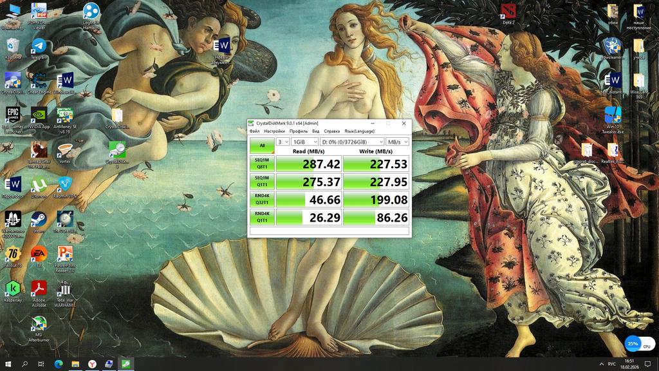The height and width of the screenshot is (371, 659).
Task: Open the Настройки menu
Action: pyautogui.click(x=274, y=131)
